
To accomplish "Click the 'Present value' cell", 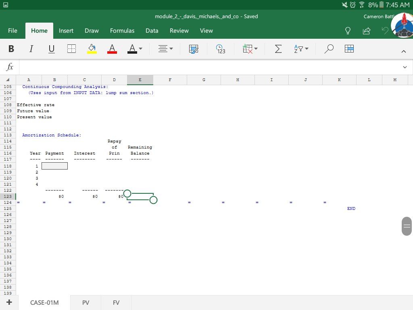I will click(x=34, y=117).
